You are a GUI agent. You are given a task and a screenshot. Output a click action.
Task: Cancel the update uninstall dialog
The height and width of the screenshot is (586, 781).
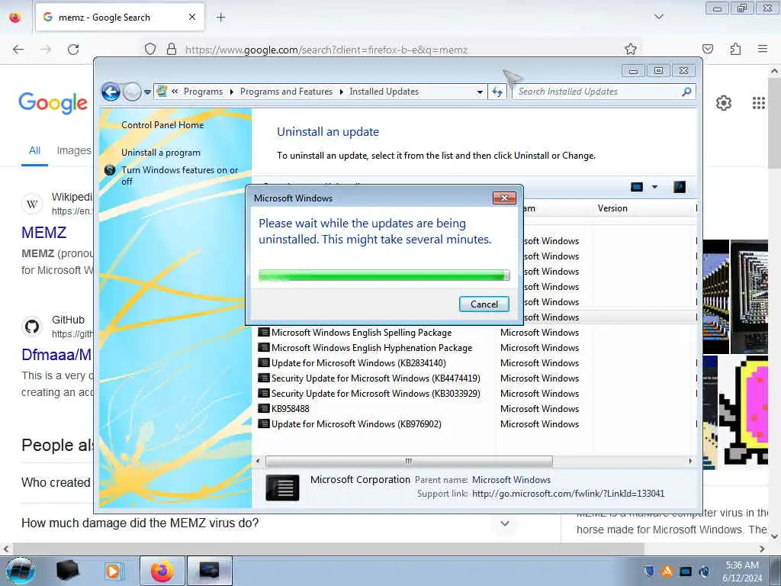click(484, 304)
